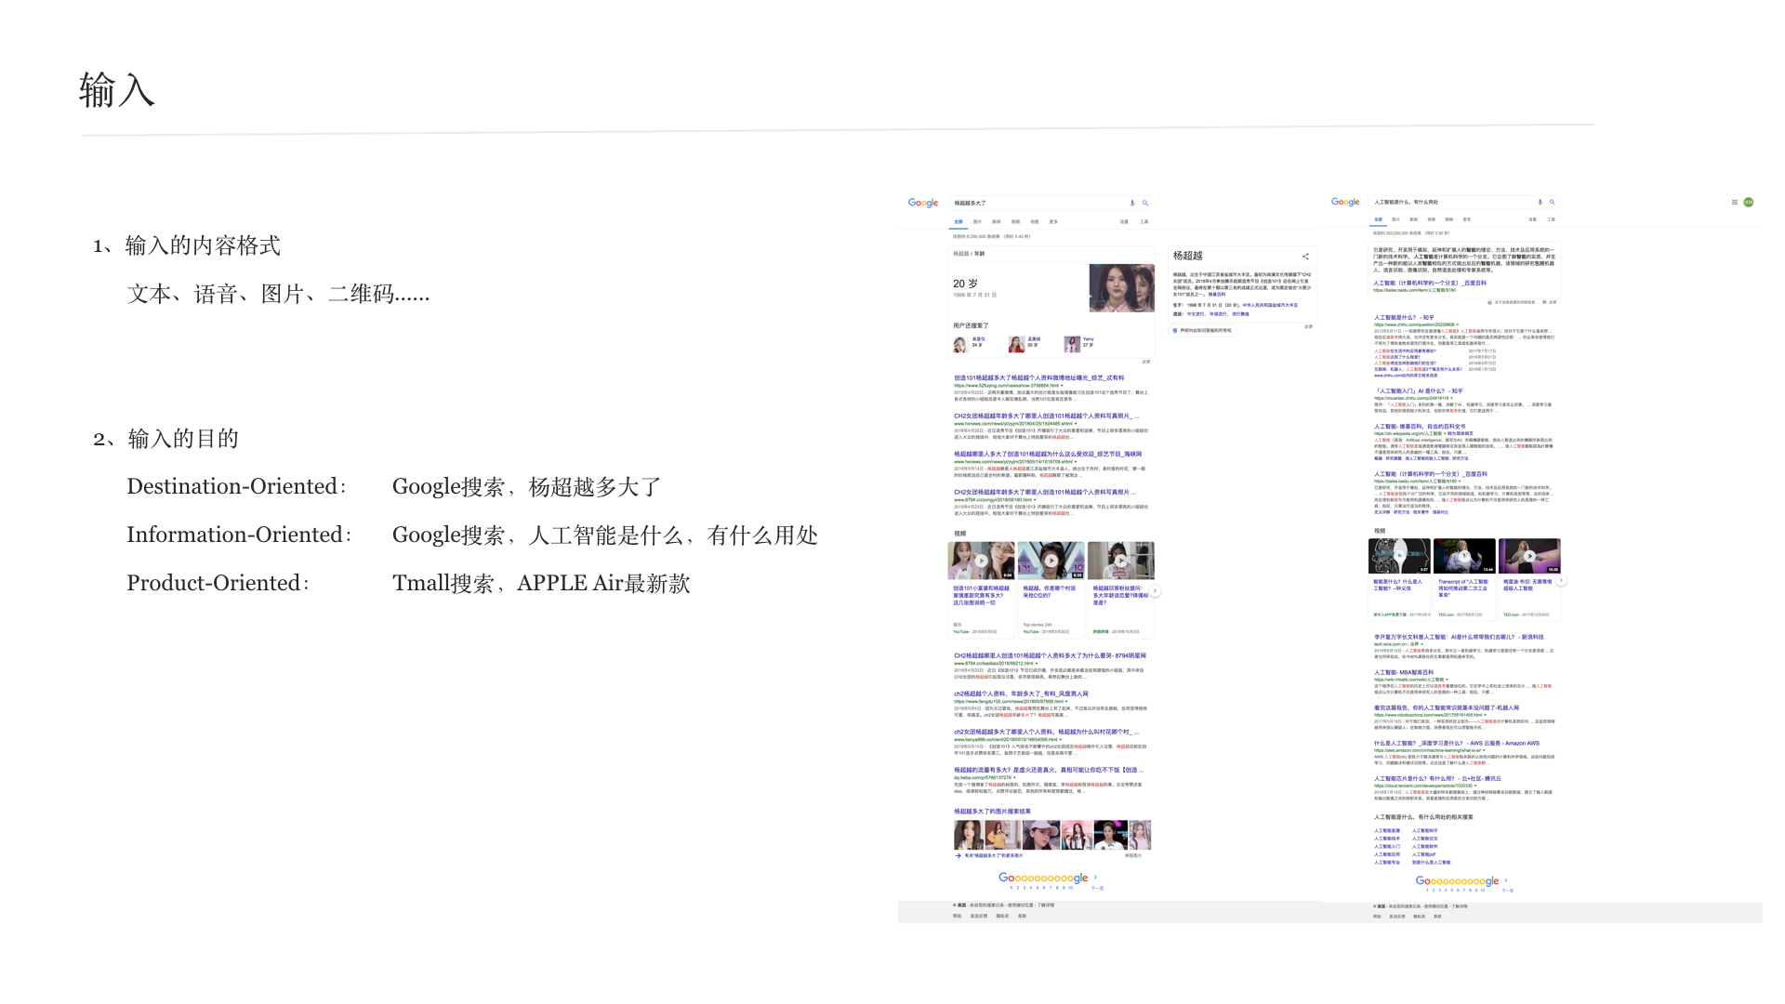1785x1004 pixels.
Task: Click 杨超越 portrait photo in age card
Action: click(x=1121, y=288)
